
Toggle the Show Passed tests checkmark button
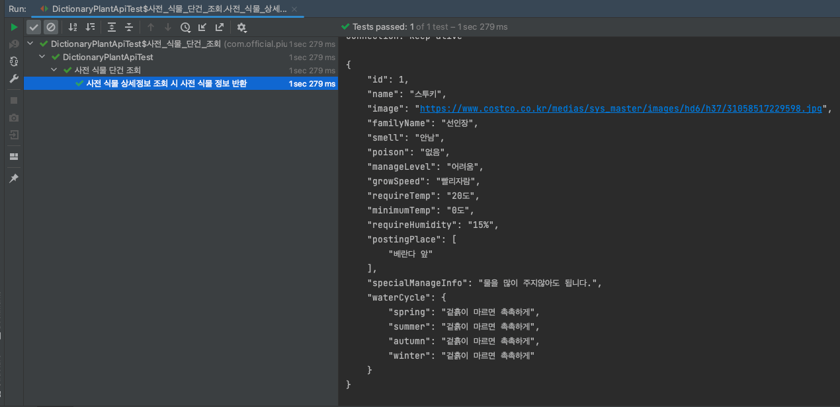pos(34,27)
